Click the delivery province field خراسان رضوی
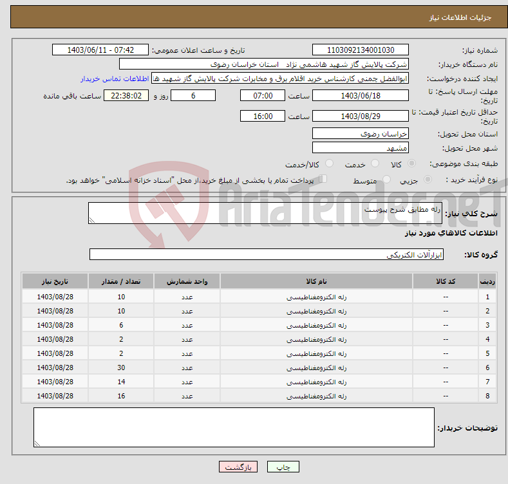This screenshot has height=484, width=508. pyautogui.click(x=361, y=133)
